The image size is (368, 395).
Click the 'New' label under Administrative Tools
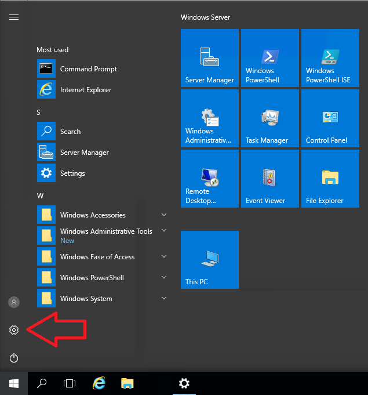click(x=67, y=241)
